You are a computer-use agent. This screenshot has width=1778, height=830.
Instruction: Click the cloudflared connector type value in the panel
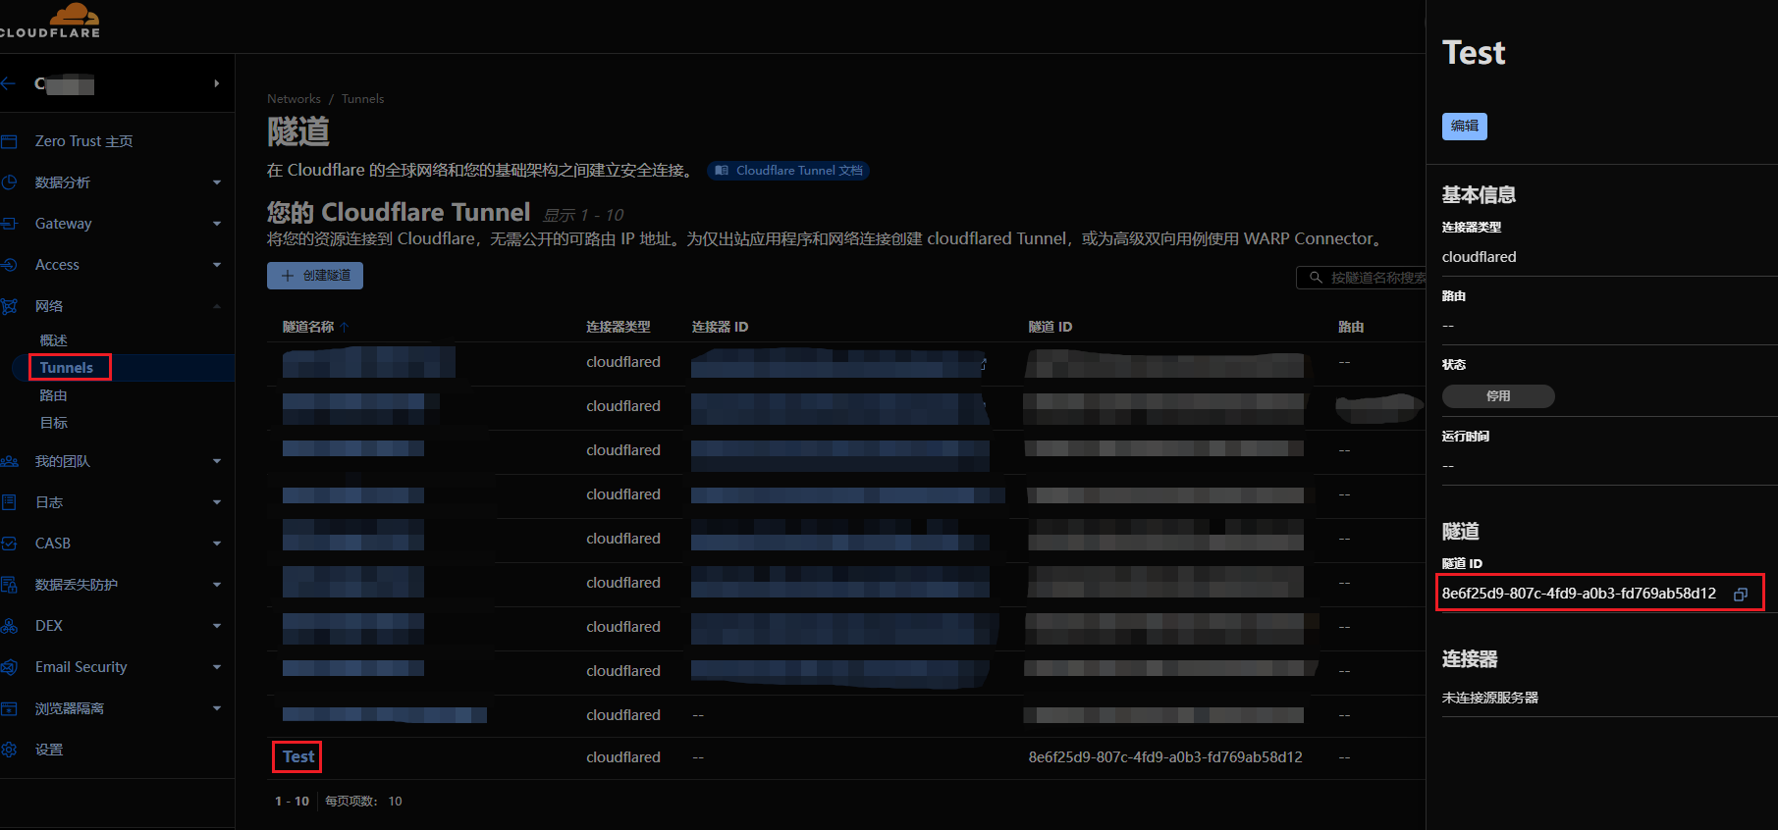coord(1479,257)
